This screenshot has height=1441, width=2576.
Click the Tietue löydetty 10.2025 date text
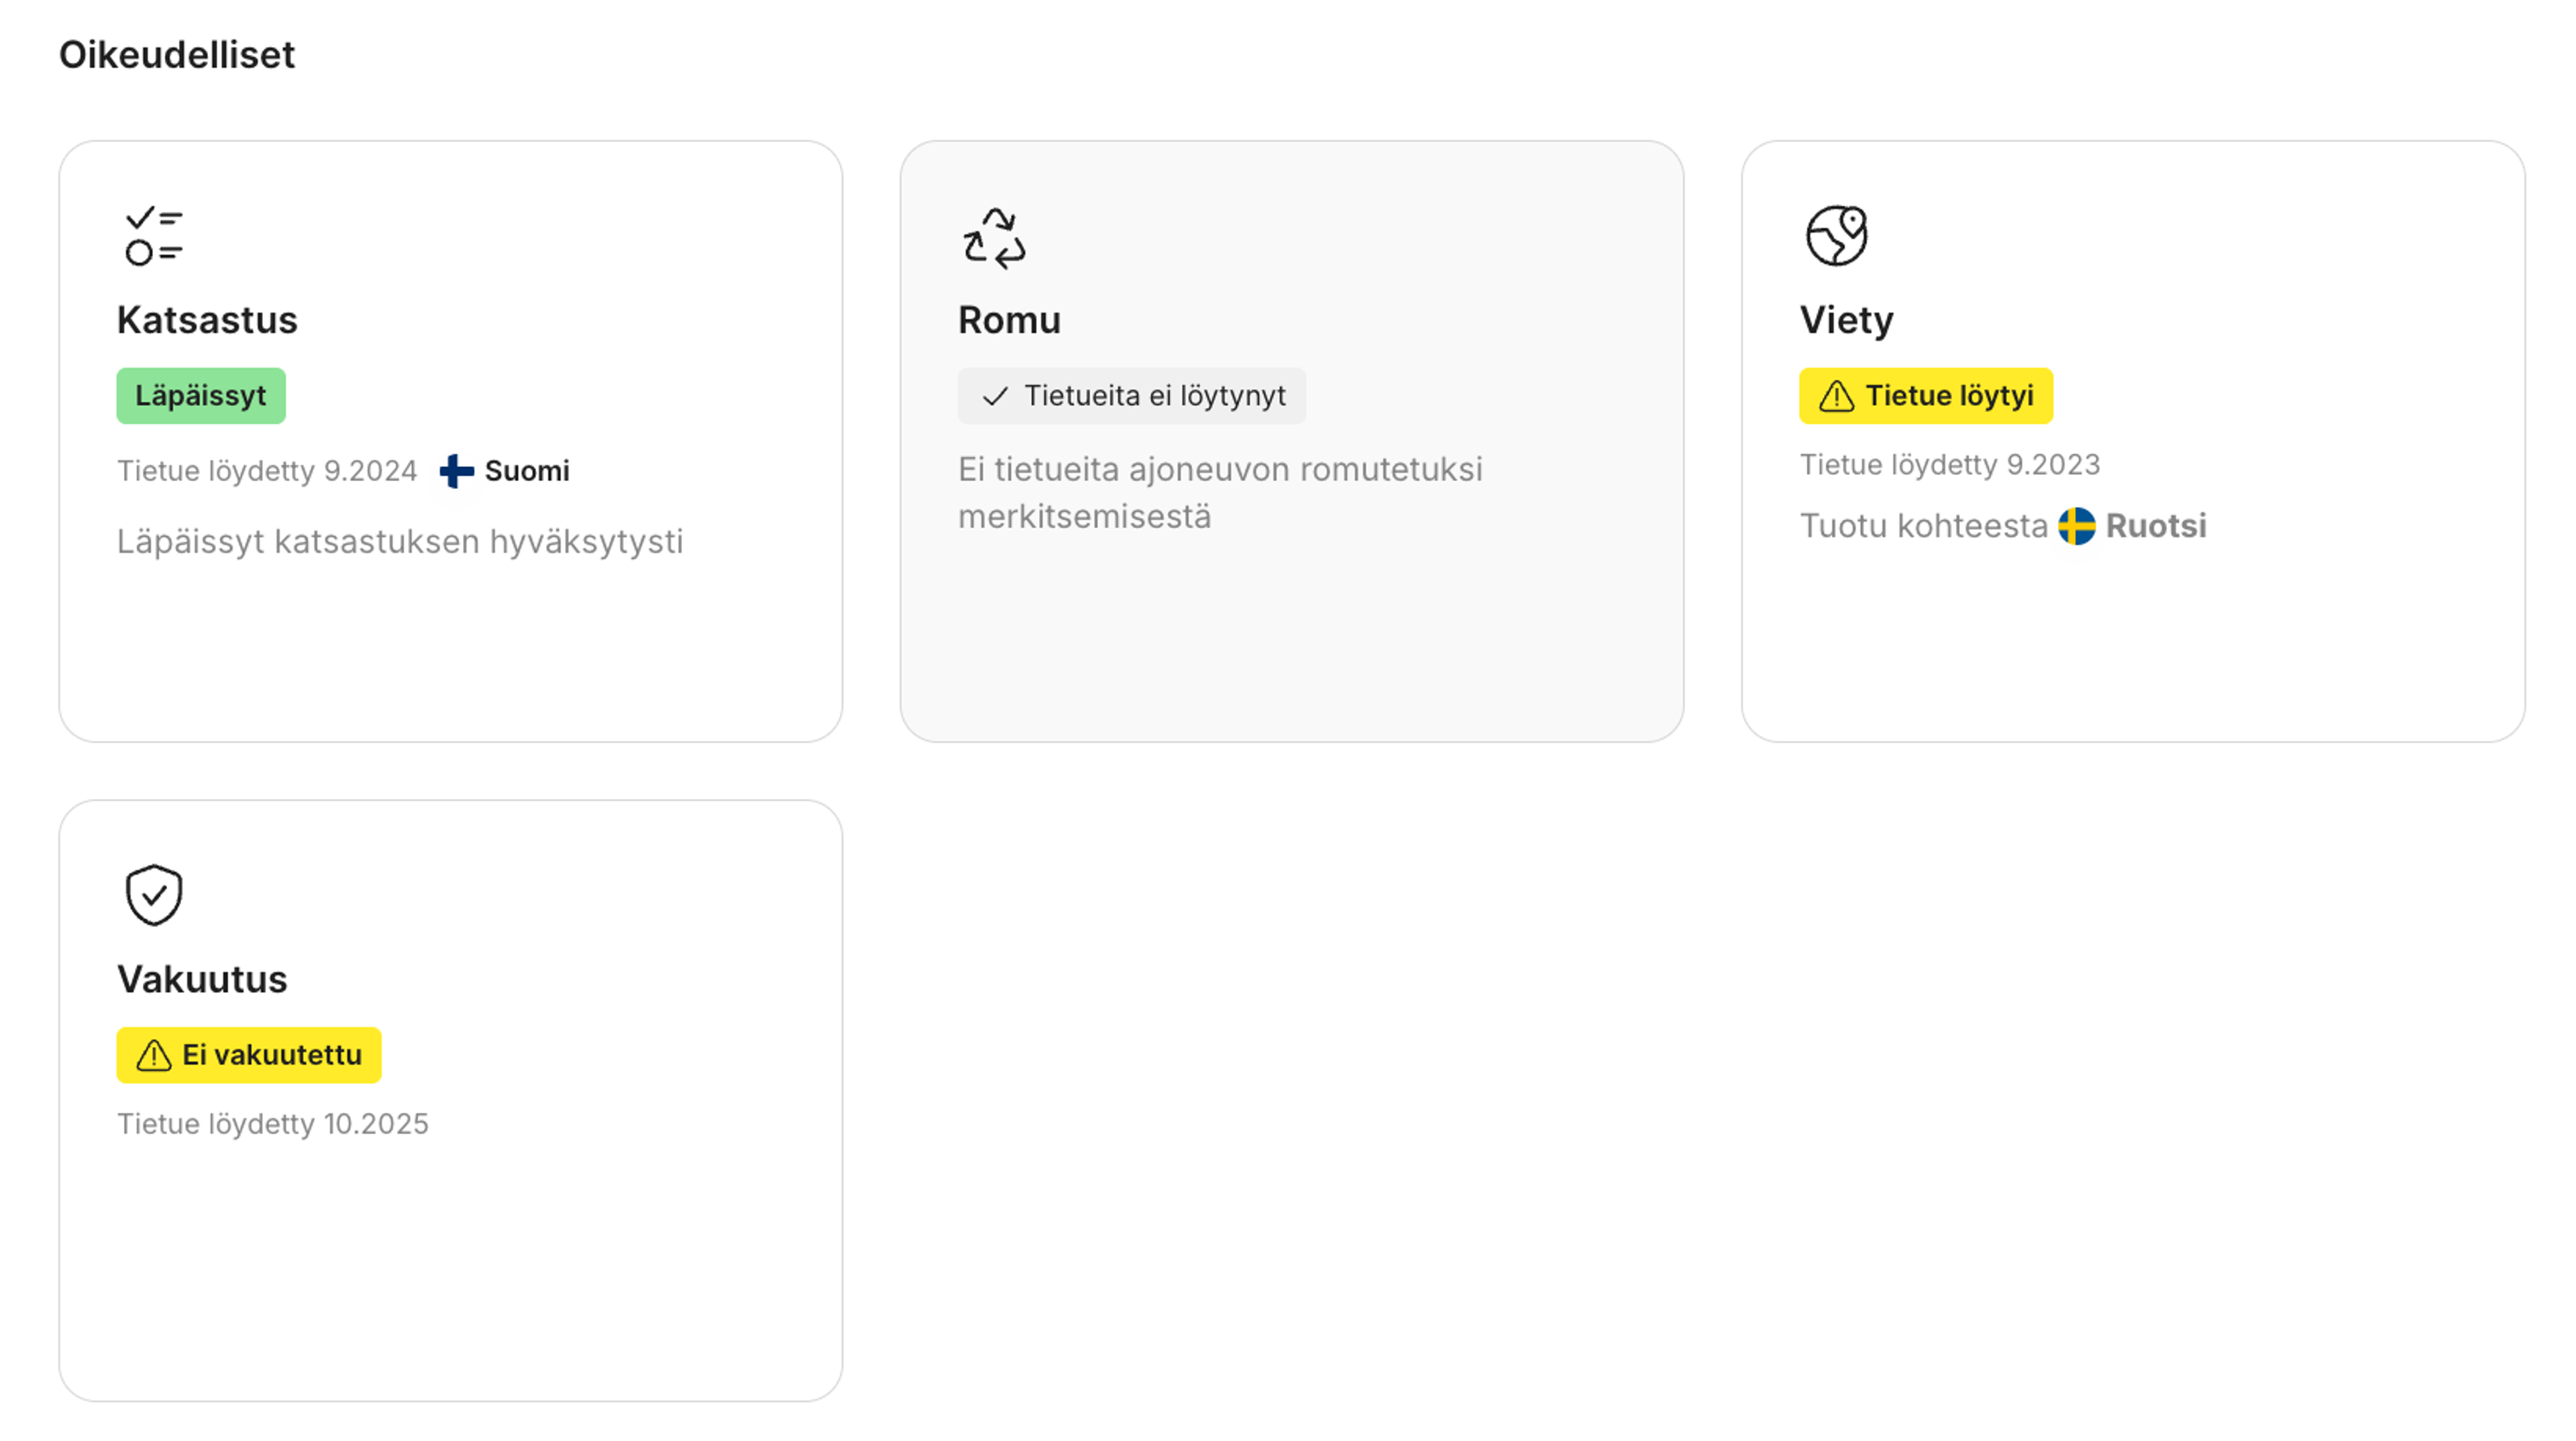click(x=272, y=1123)
